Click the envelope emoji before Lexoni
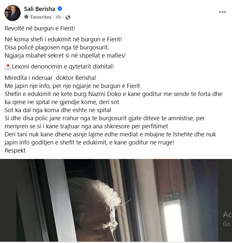Image resolution: width=232 pixels, height=243 pixels. tap(8, 67)
